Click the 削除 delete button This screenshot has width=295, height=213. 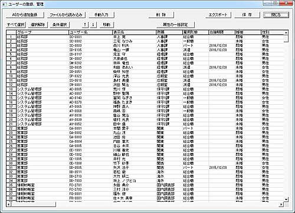(161, 15)
